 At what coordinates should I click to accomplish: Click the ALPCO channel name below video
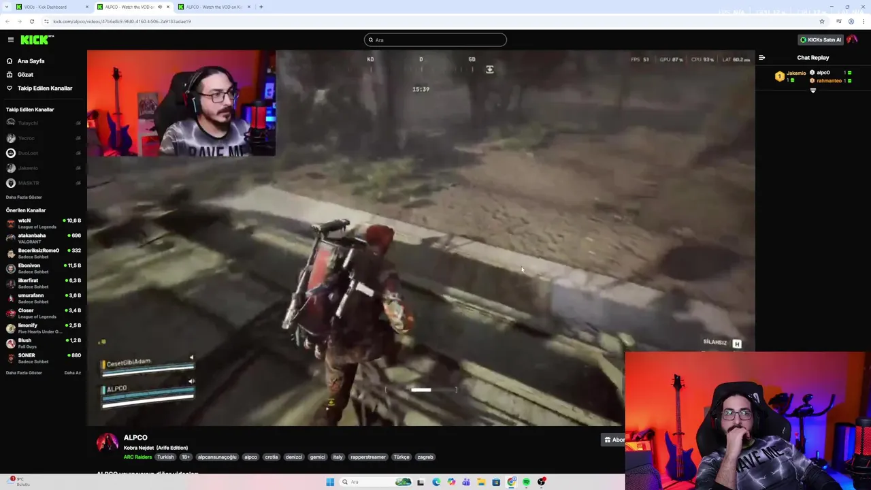click(x=135, y=438)
